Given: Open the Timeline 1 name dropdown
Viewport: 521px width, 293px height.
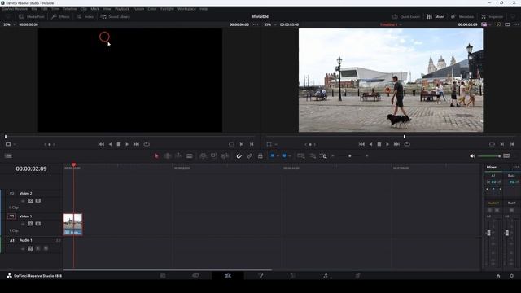Looking at the screenshot, I should pos(391,24).
